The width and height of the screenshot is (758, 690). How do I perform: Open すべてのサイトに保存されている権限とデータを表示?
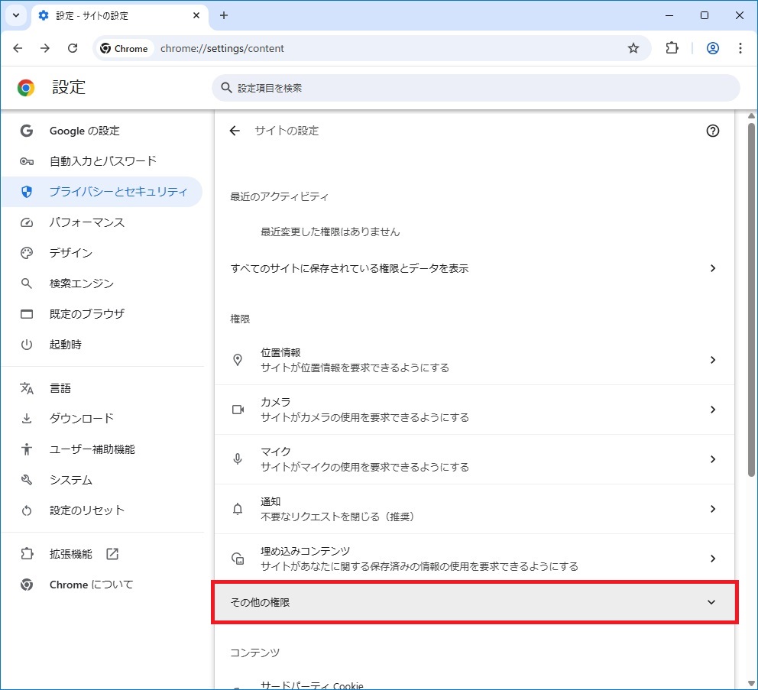(x=474, y=268)
